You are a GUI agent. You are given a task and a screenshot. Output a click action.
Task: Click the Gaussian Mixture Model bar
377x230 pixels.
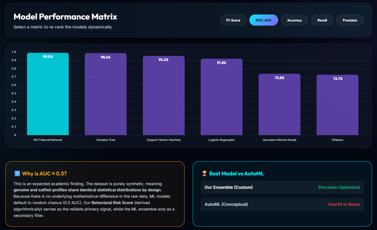click(279, 105)
